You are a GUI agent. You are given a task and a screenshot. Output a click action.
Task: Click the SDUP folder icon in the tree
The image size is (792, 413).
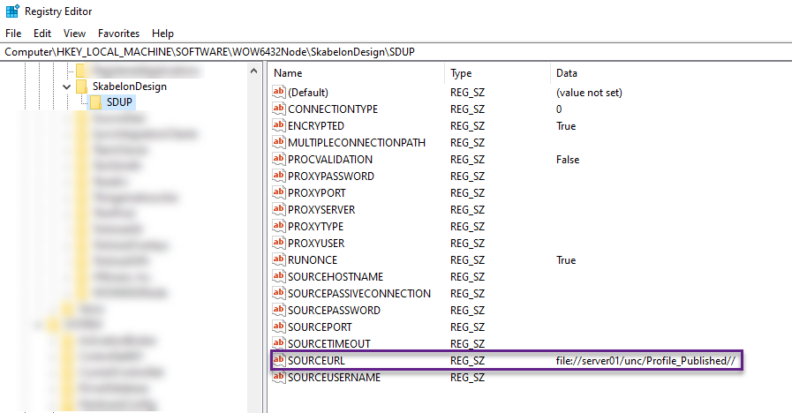click(x=95, y=102)
